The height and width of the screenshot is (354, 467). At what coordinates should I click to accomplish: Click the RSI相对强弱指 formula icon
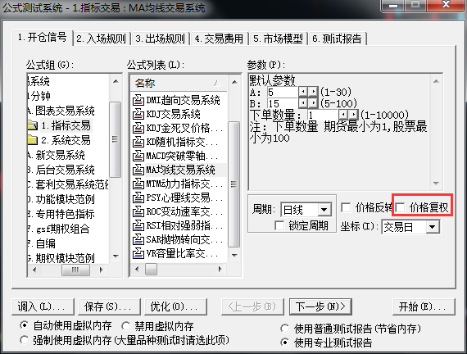(138, 225)
